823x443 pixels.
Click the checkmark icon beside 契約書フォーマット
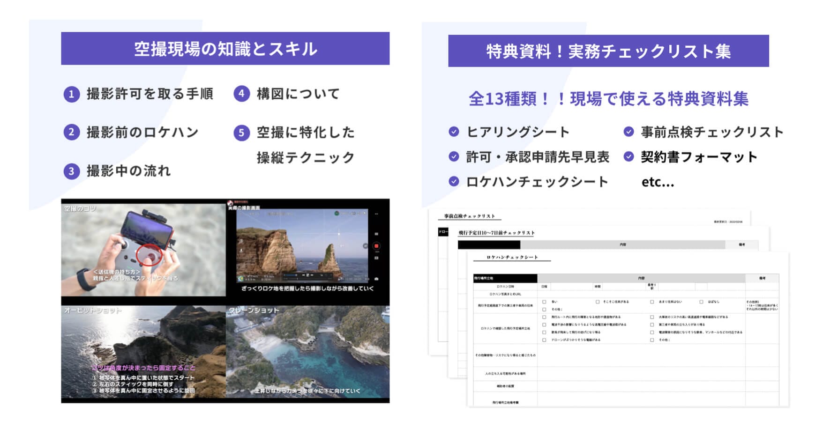pos(628,157)
